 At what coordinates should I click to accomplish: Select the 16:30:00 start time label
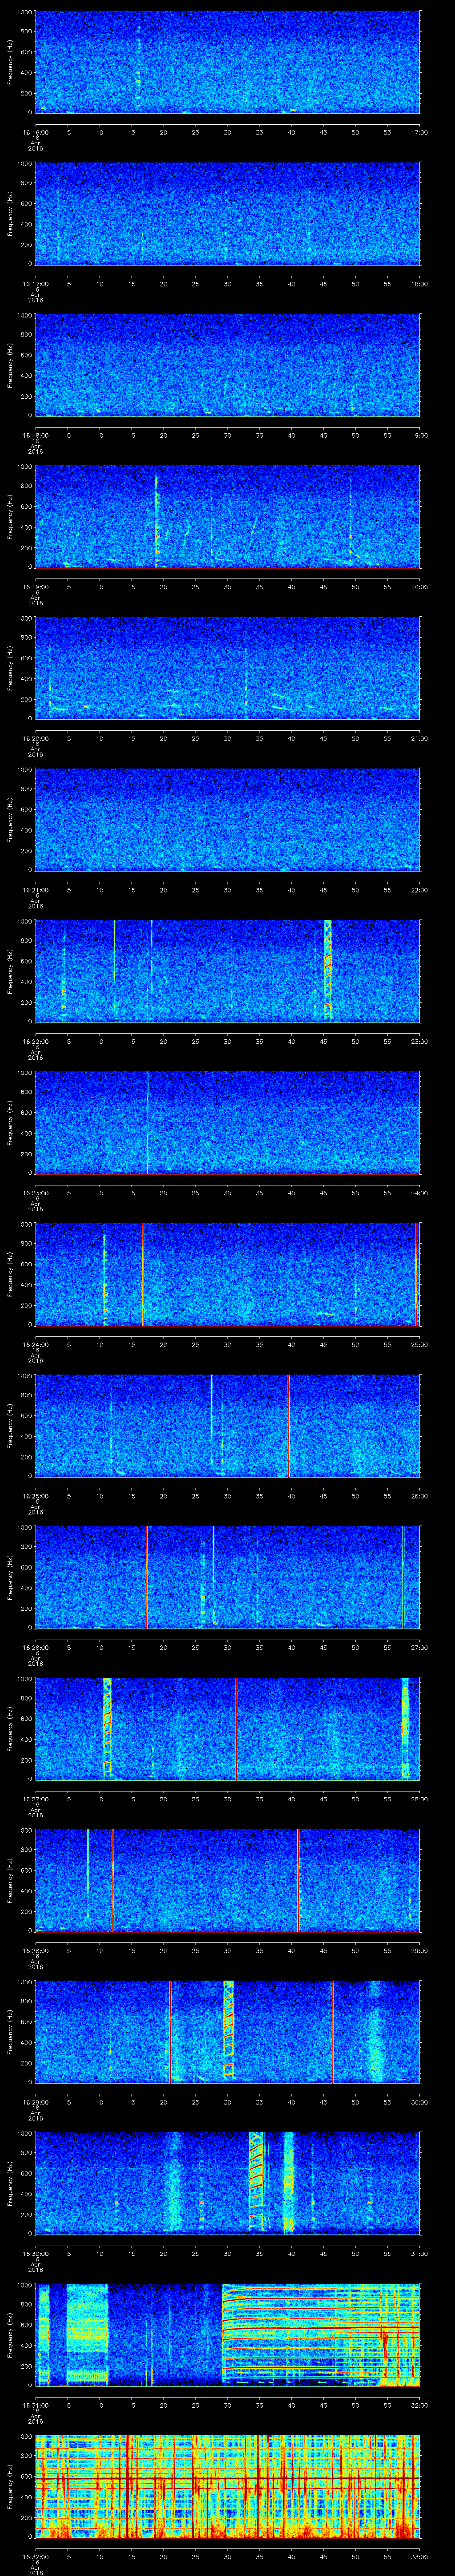pos(35,2255)
